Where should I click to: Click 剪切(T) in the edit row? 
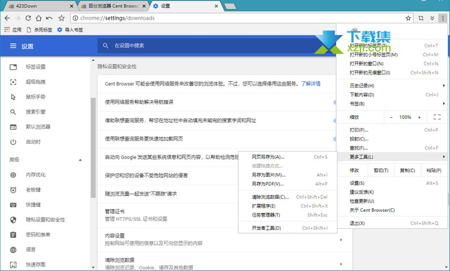click(381, 170)
